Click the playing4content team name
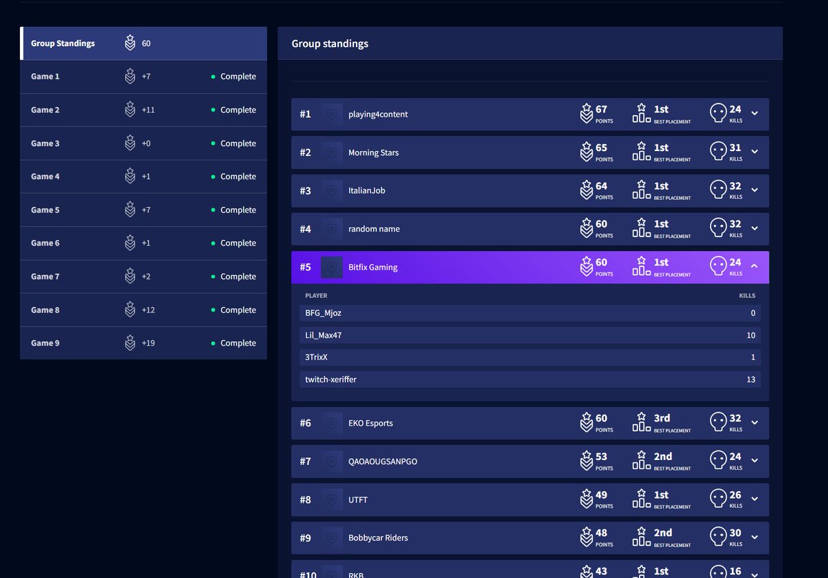The image size is (828, 578). (x=378, y=114)
